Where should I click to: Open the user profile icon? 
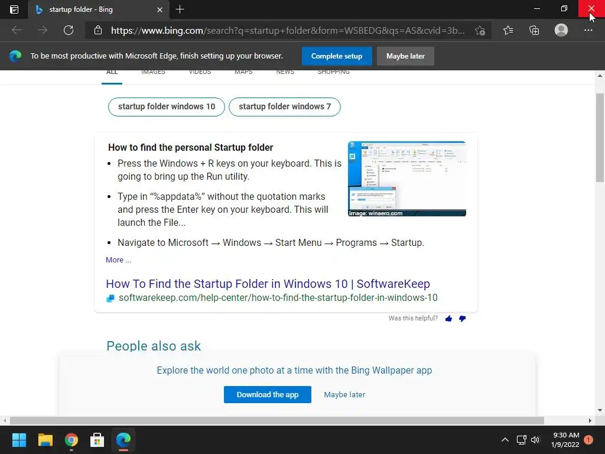coord(561,30)
